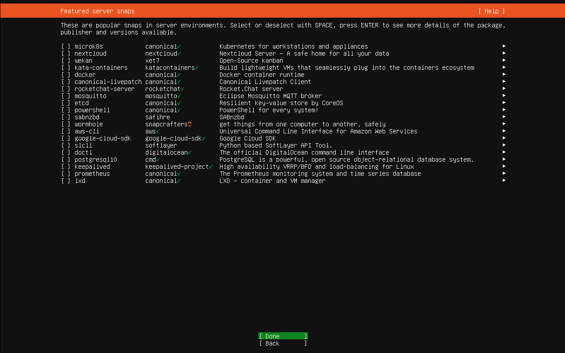Expand details arrow for microk8s
This screenshot has width=565, height=353.
(x=504, y=46)
